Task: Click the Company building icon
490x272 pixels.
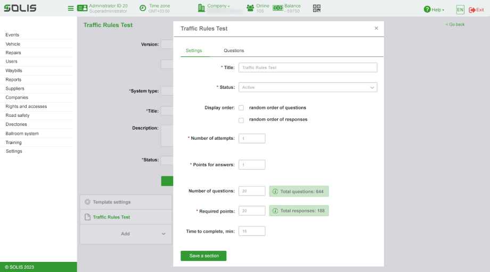Action: [x=201, y=8]
